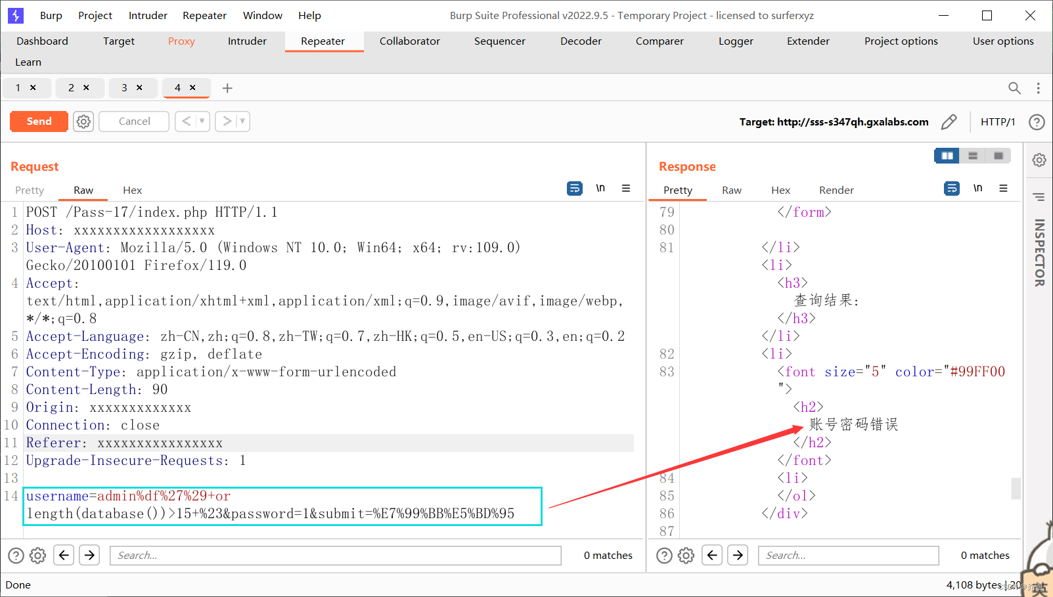The image size is (1053, 597).
Task: Open response search settings gear
Action: tap(686, 556)
